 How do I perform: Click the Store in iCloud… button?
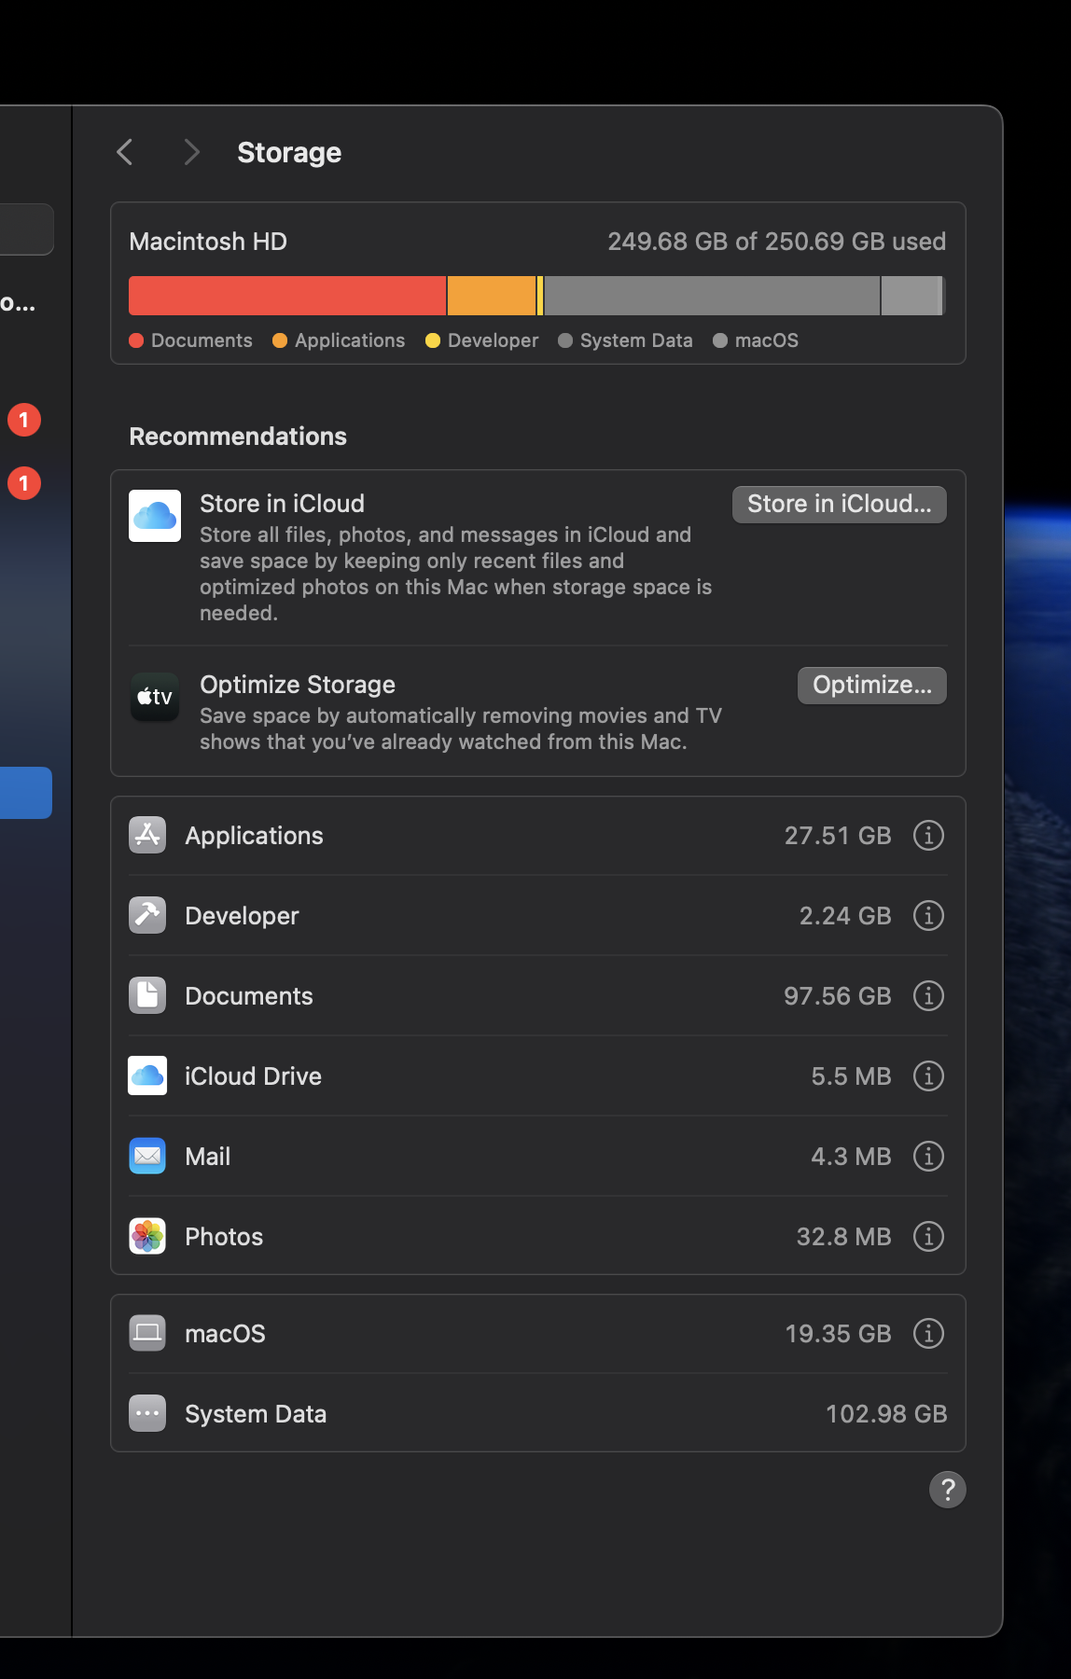coord(839,505)
